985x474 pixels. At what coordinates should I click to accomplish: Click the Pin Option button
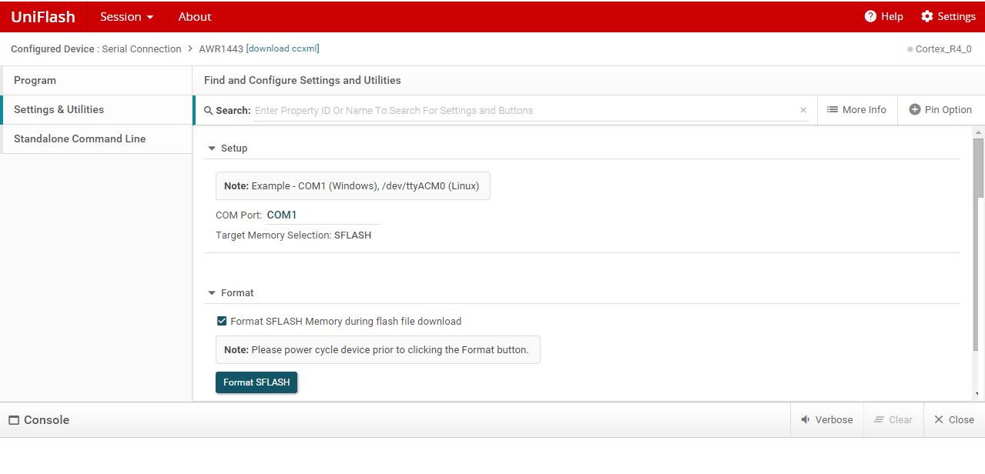pos(940,110)
